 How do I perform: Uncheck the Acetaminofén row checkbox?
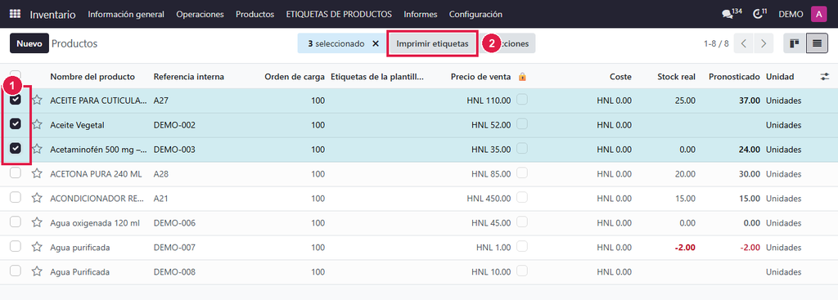pyautogui.click(x=16, y=149)
